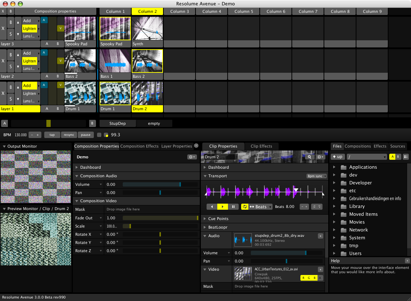Click the composition X clear button
This screenshot has height=301, width=411.
point(3,11)
